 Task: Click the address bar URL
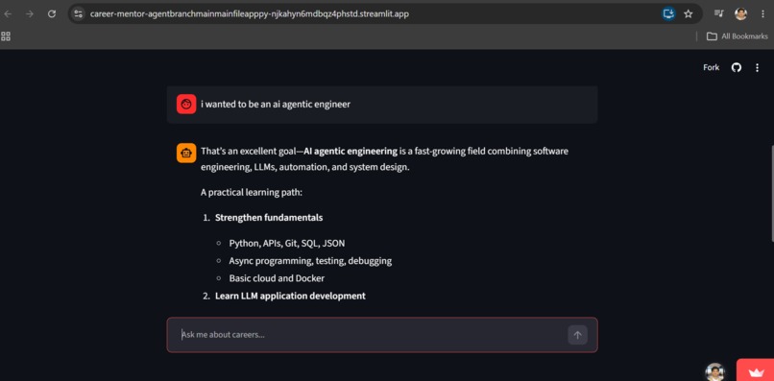point(250,13)
